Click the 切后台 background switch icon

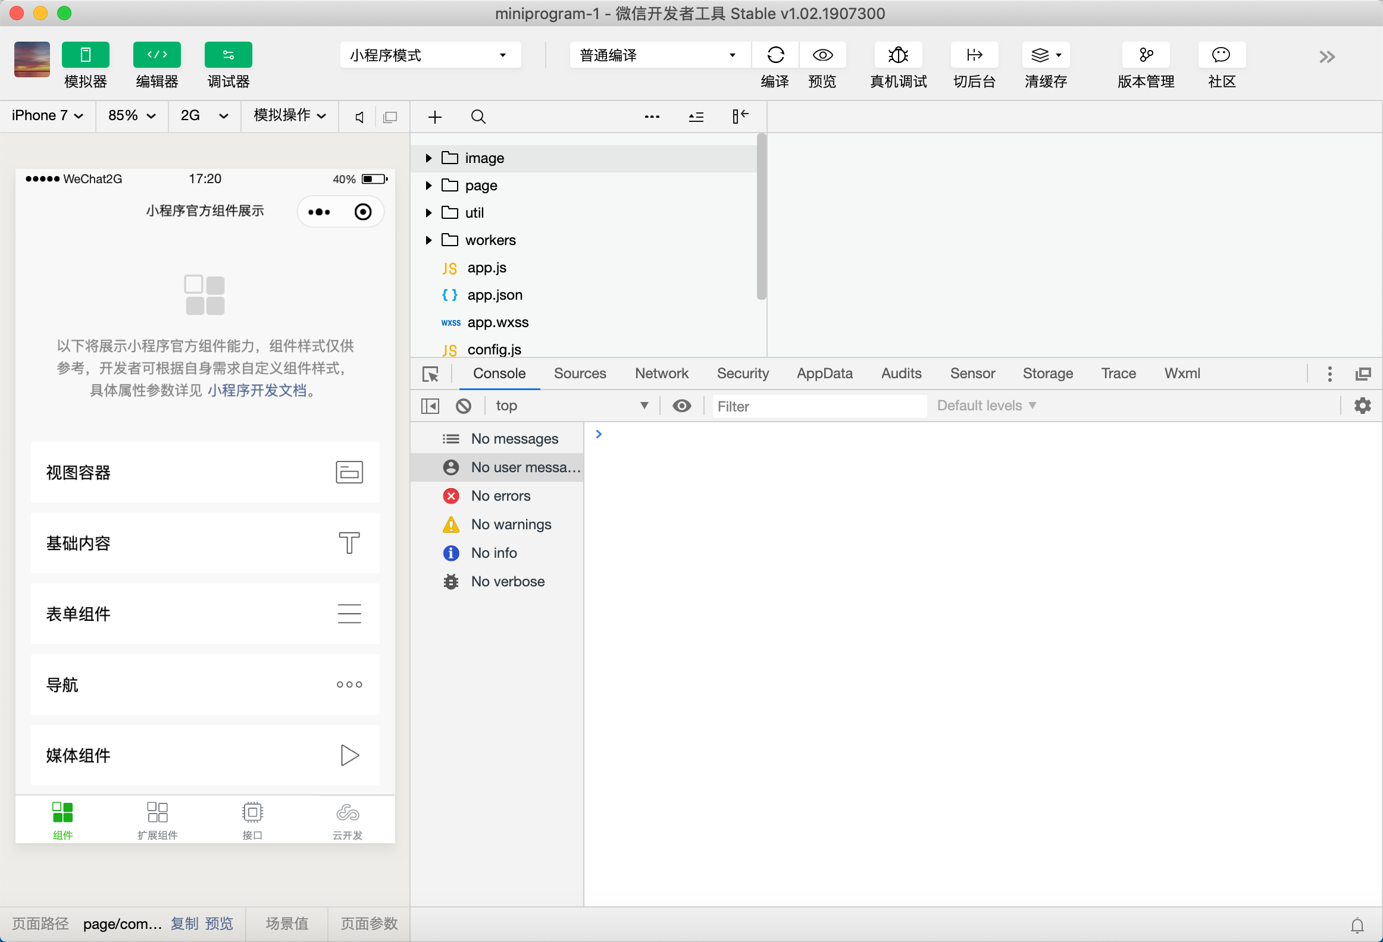(x=974, y=55)
